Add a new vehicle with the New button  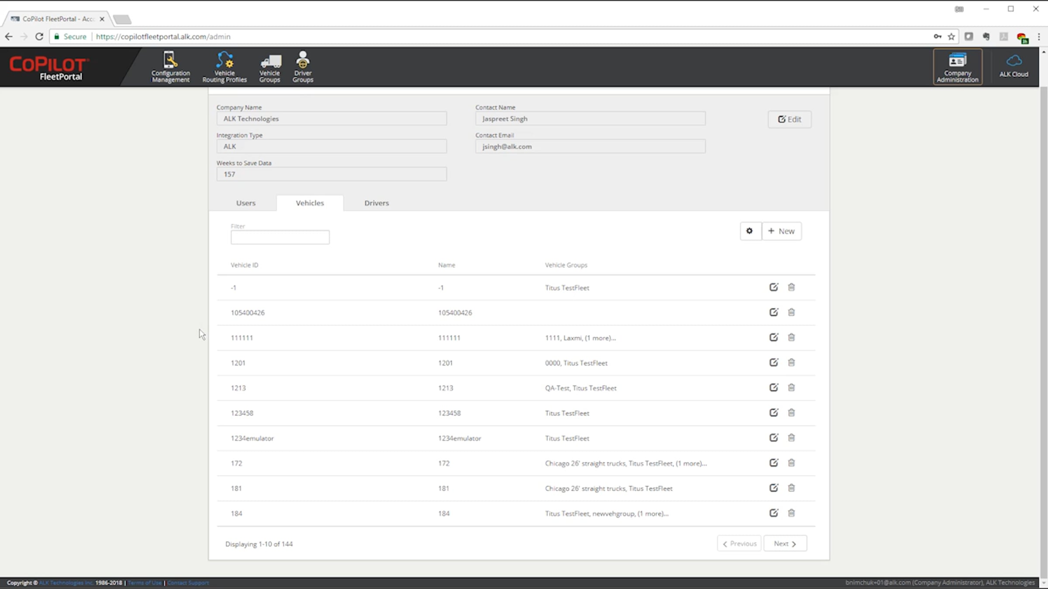782,231
